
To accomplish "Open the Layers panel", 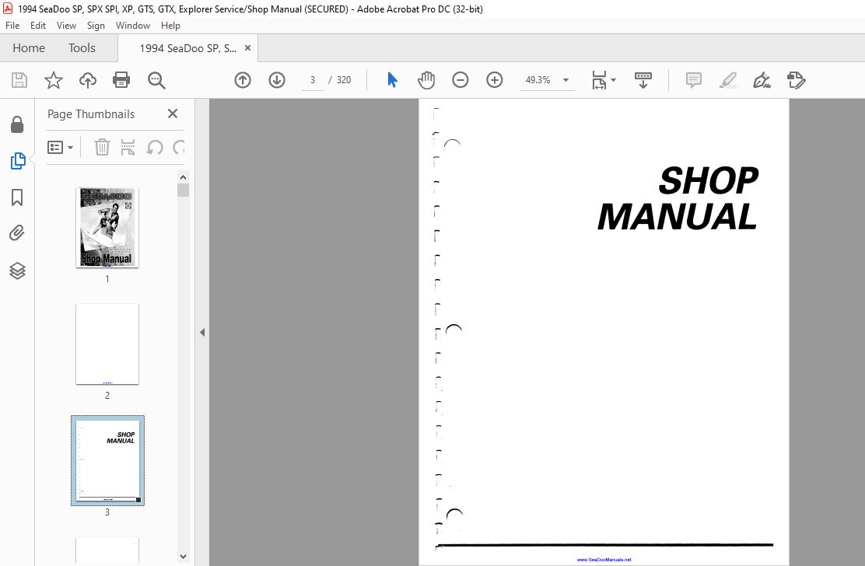I will [x=17, y=271].
